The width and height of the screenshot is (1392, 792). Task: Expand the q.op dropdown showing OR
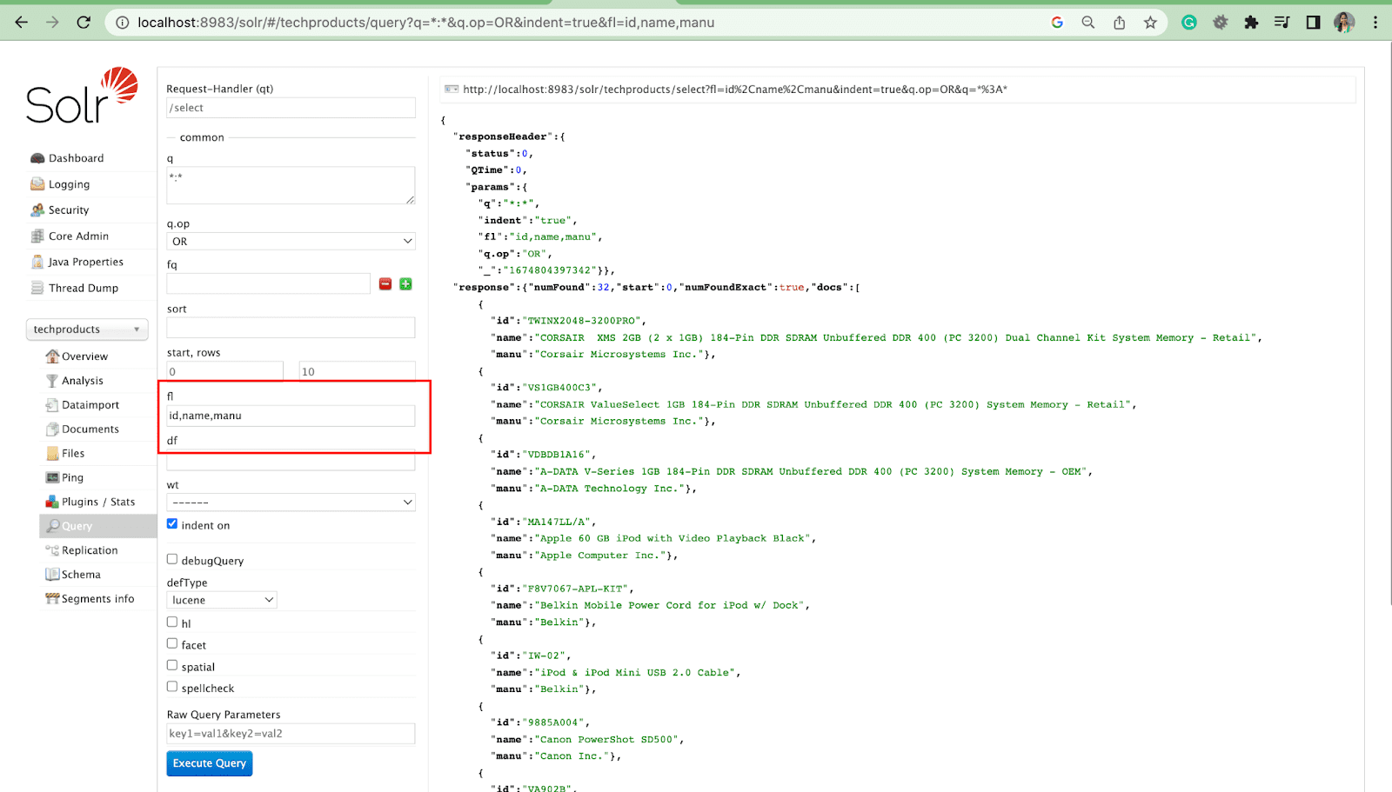click(x=291, y=242)
